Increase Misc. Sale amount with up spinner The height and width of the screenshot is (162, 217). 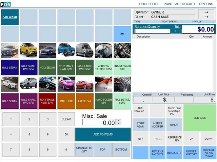[118, 121]
